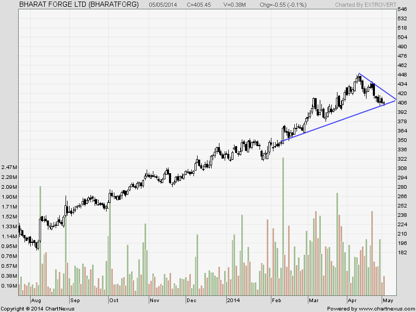
Task: Select the 2014 year marker on time axis
Action: [232, 301]
